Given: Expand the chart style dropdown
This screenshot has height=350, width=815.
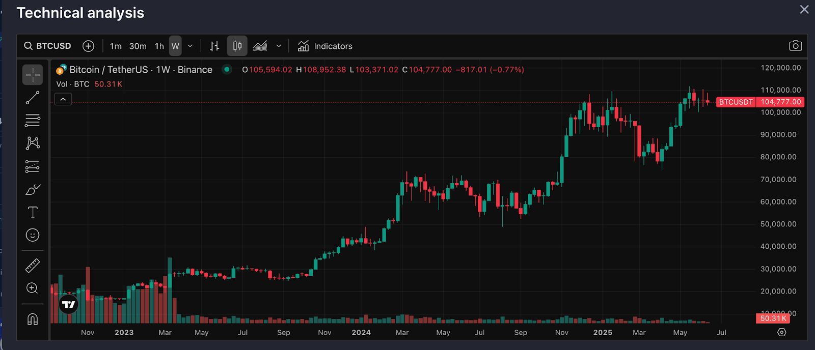Looking at the screenshot, I should pos(279,46).
